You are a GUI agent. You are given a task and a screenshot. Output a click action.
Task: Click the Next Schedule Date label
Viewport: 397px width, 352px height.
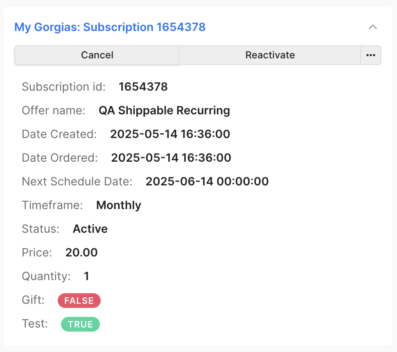(x=77, y=181)
